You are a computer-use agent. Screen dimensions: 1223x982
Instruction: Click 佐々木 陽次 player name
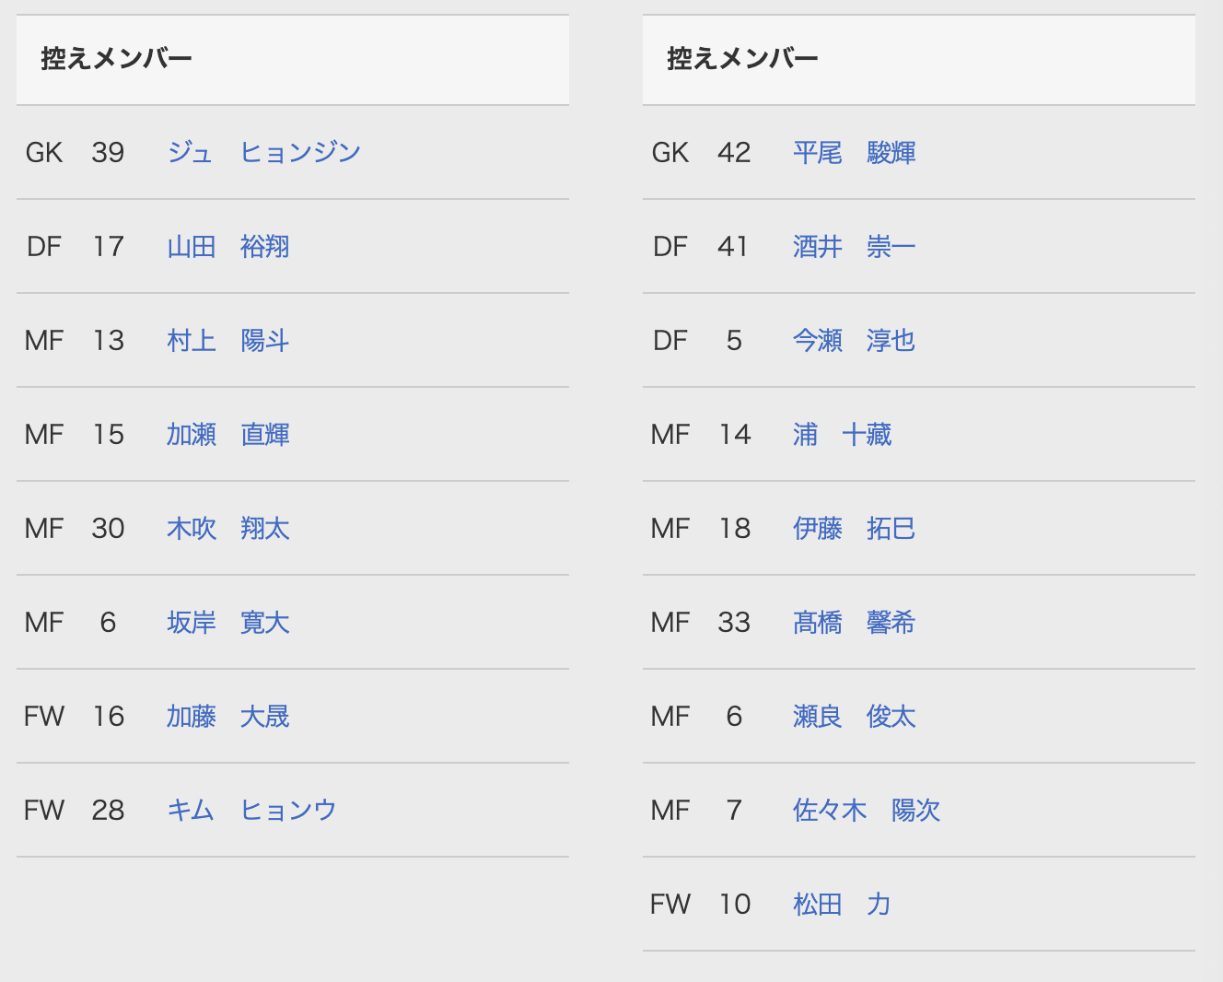click(866, 811)
